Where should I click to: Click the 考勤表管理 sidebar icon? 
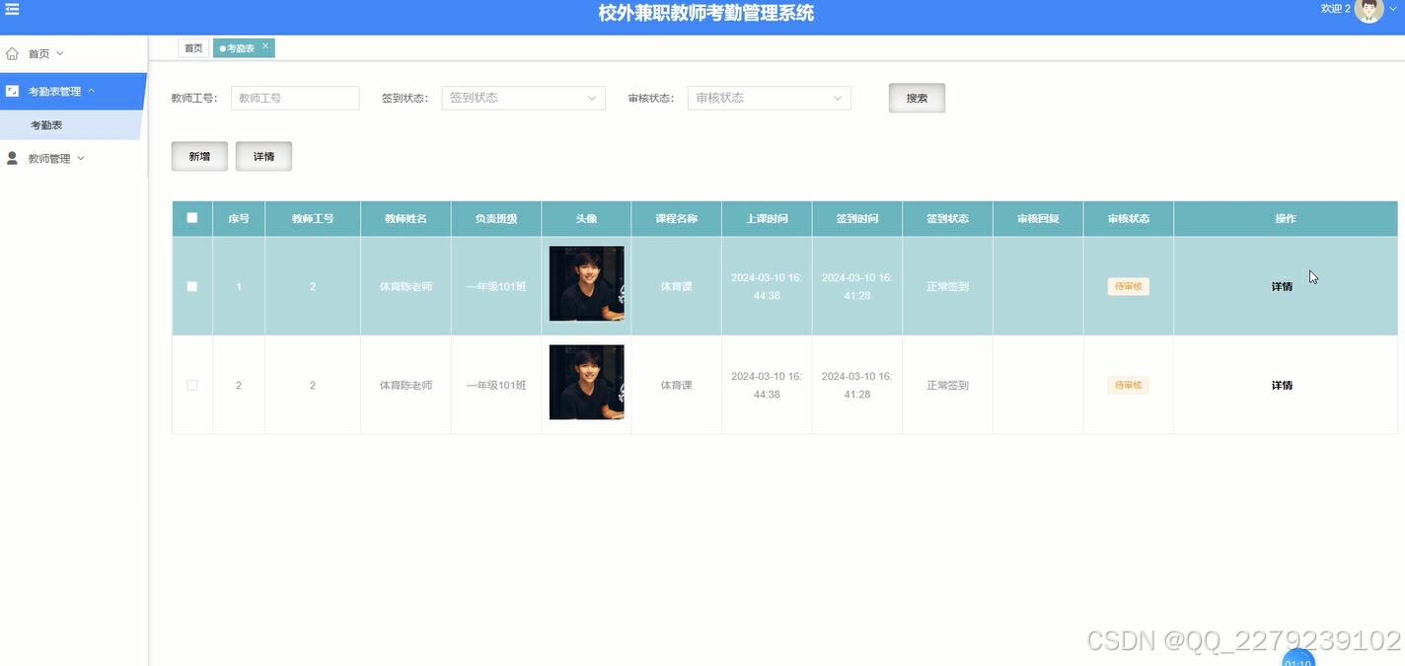pyautogui.click(x=11, y=90)
